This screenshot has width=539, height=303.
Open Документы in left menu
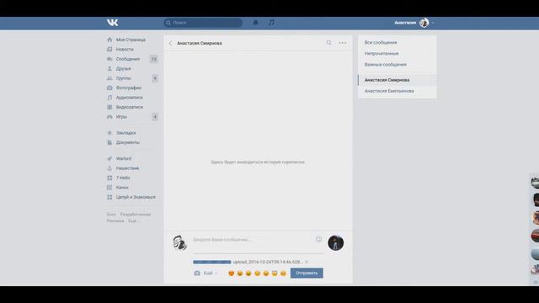coord(128,142)
